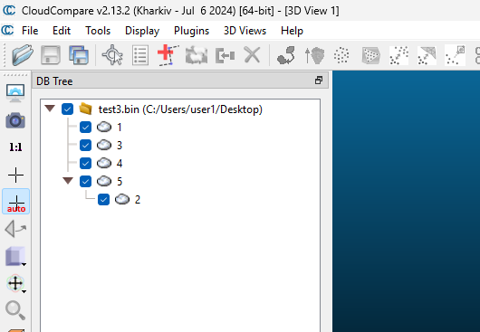Toggle the auto rotation center icon
480x332 pixels.
click(x=16, y=202)
